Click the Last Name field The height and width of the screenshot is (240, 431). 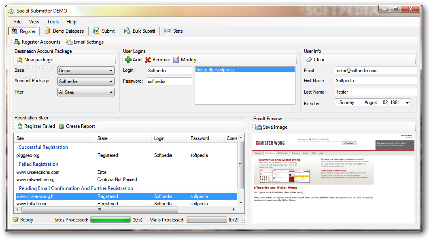(376, 92)
